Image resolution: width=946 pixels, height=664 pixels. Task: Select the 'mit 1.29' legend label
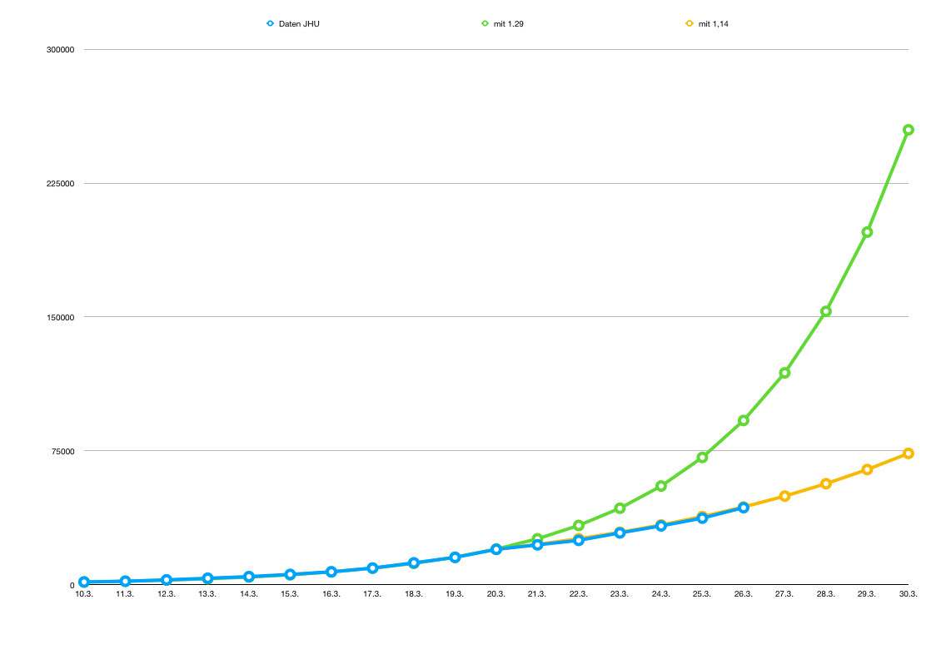pos(509,24)
